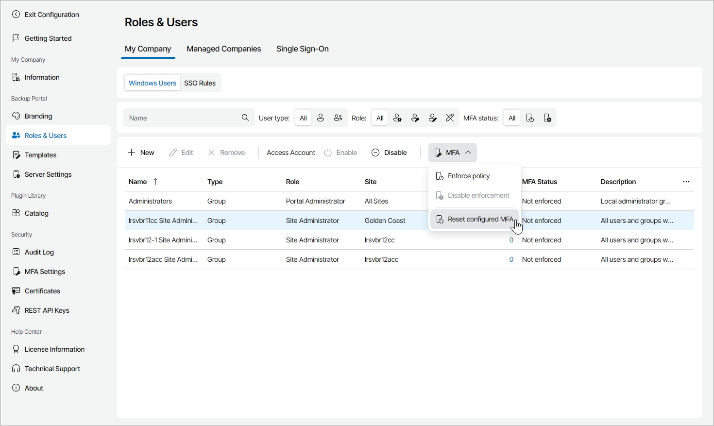Filter user type by group icon

point(338,118)
